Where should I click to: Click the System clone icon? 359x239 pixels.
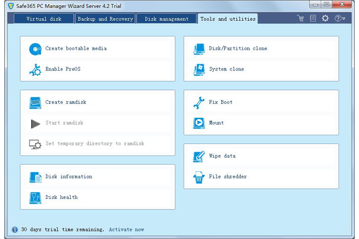point(199,70)
